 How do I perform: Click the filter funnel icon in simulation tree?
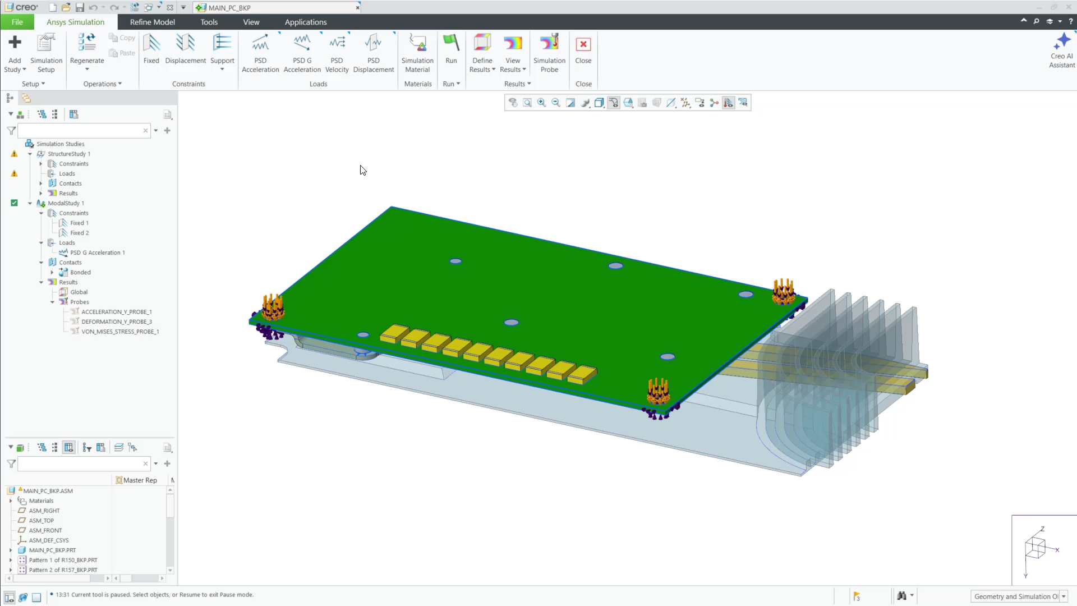tap(11, 131)
